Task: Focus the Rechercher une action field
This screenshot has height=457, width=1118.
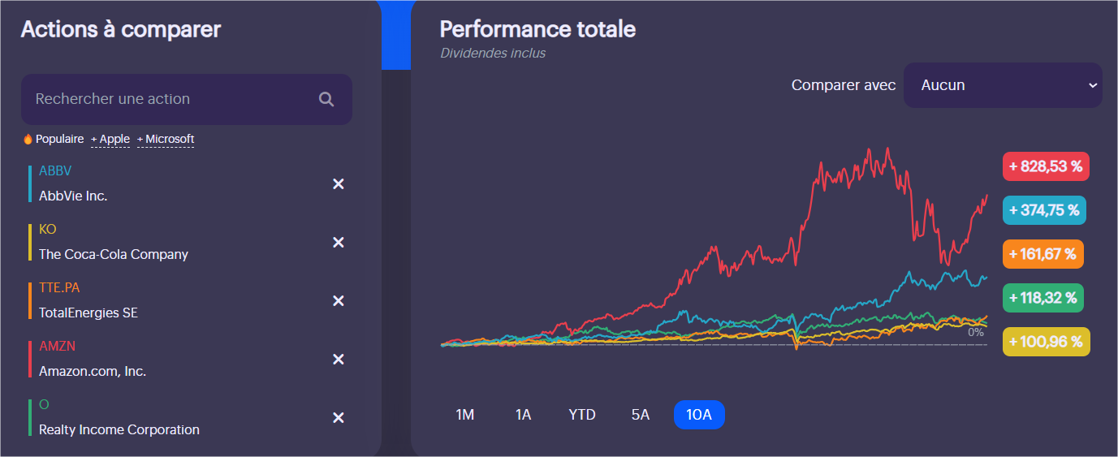Action: point(171,99)
